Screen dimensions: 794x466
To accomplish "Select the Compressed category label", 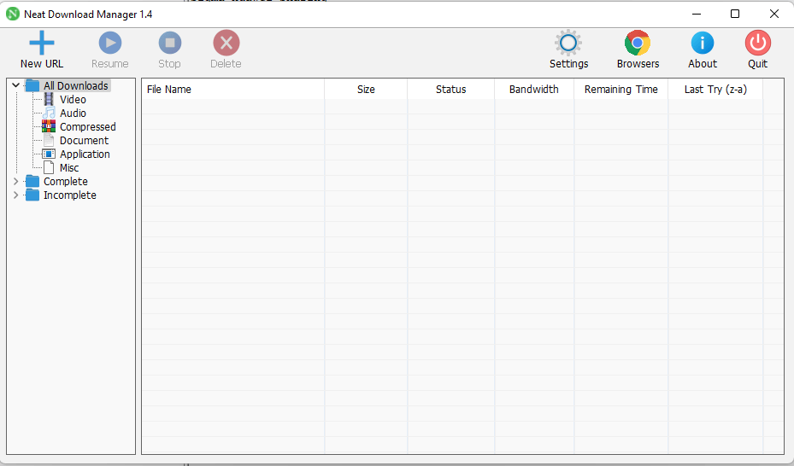I will click(x=87, y=127).
